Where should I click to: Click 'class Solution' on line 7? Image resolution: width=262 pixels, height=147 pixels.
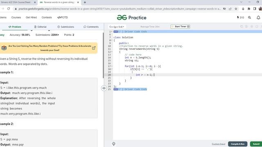(123, 37)
